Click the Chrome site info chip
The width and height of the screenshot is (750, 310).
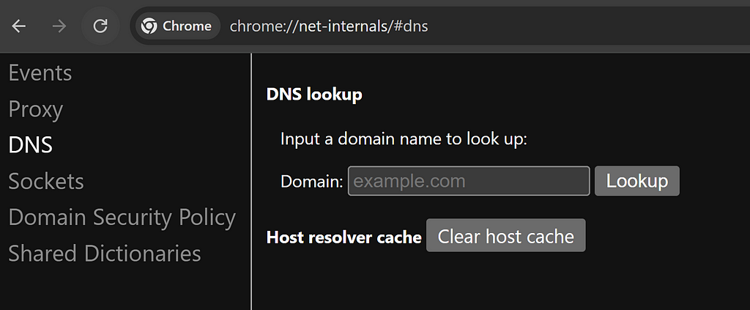point(177,26)
